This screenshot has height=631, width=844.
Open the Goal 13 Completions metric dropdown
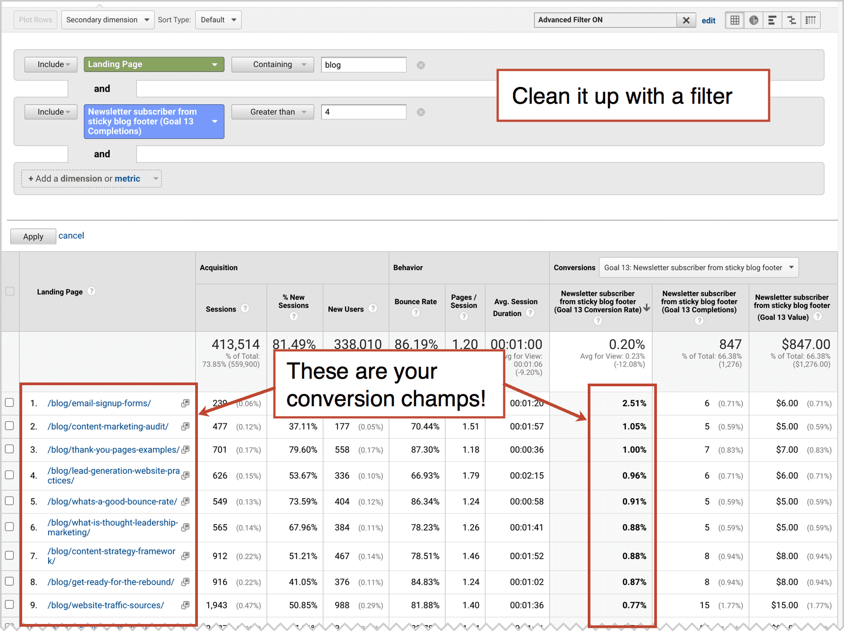tap(154, 122)
